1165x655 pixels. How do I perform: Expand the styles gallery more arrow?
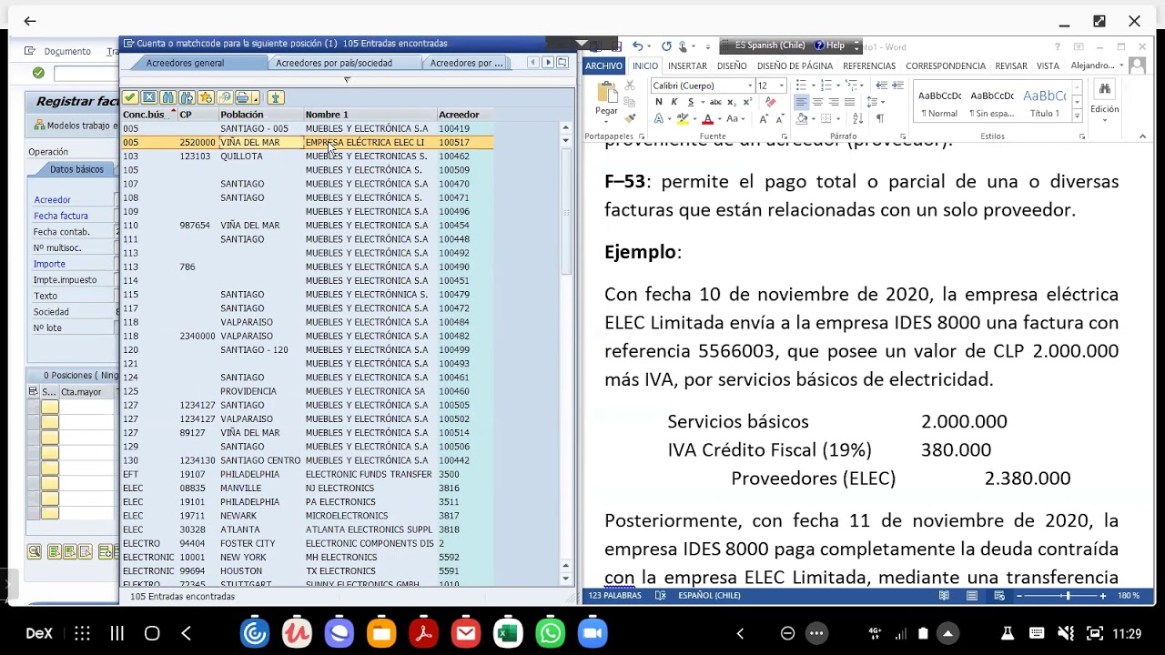[x=1078, y=116]
